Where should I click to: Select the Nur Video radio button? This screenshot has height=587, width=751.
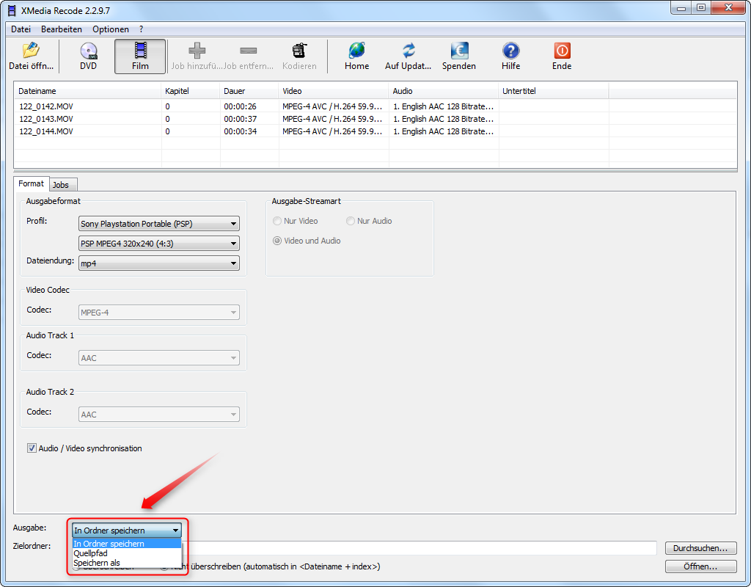pos(277,221)
